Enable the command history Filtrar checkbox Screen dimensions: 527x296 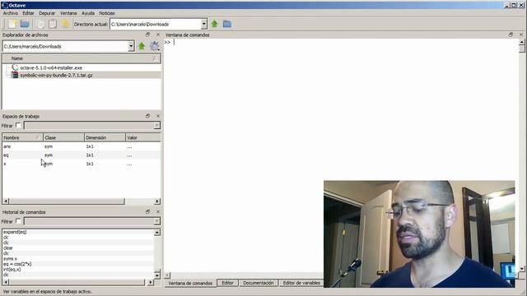point(18,221)
